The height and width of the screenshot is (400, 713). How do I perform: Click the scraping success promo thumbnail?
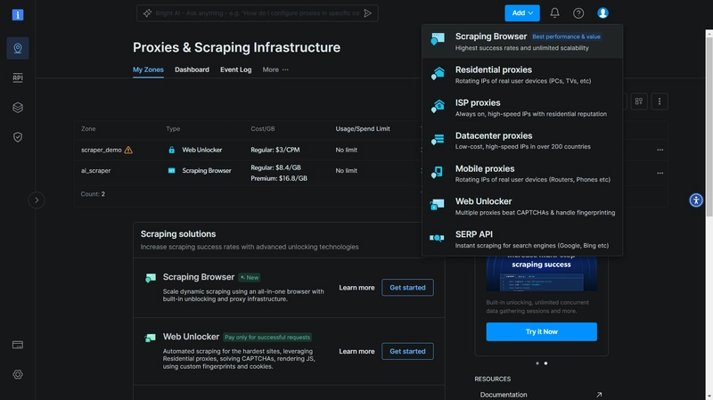(541, 273)
